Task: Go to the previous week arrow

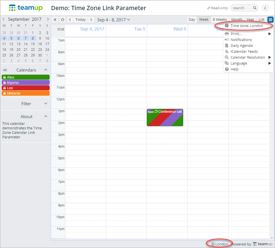Action: (70, 20)
